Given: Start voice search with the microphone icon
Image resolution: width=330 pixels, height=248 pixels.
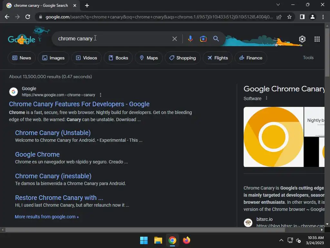Looking at the screenshot, I should [x=190, y=39].
